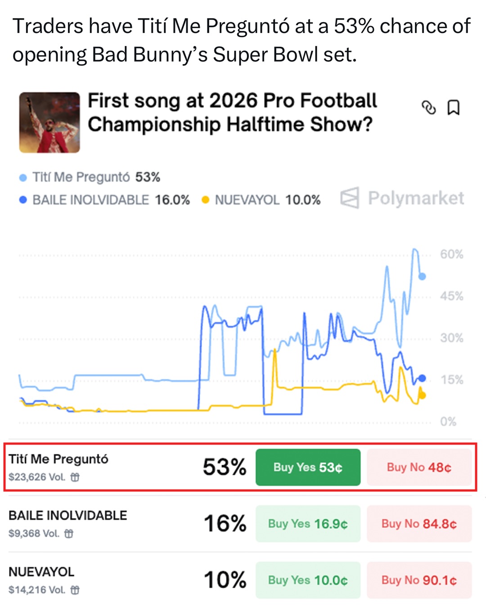Screen dimensions: 486x608
Task: Bookmark this halftime show market
Action: click(453, 108)
